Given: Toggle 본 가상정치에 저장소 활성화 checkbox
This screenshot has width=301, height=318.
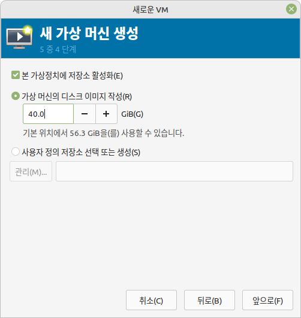Looking at the screenshot, I should pyautogui.click(x=16, y=75).
